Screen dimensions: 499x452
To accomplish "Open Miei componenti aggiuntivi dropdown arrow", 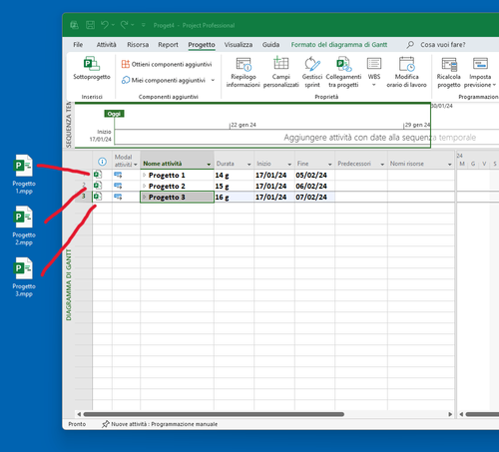I will (x=213, y=80).
